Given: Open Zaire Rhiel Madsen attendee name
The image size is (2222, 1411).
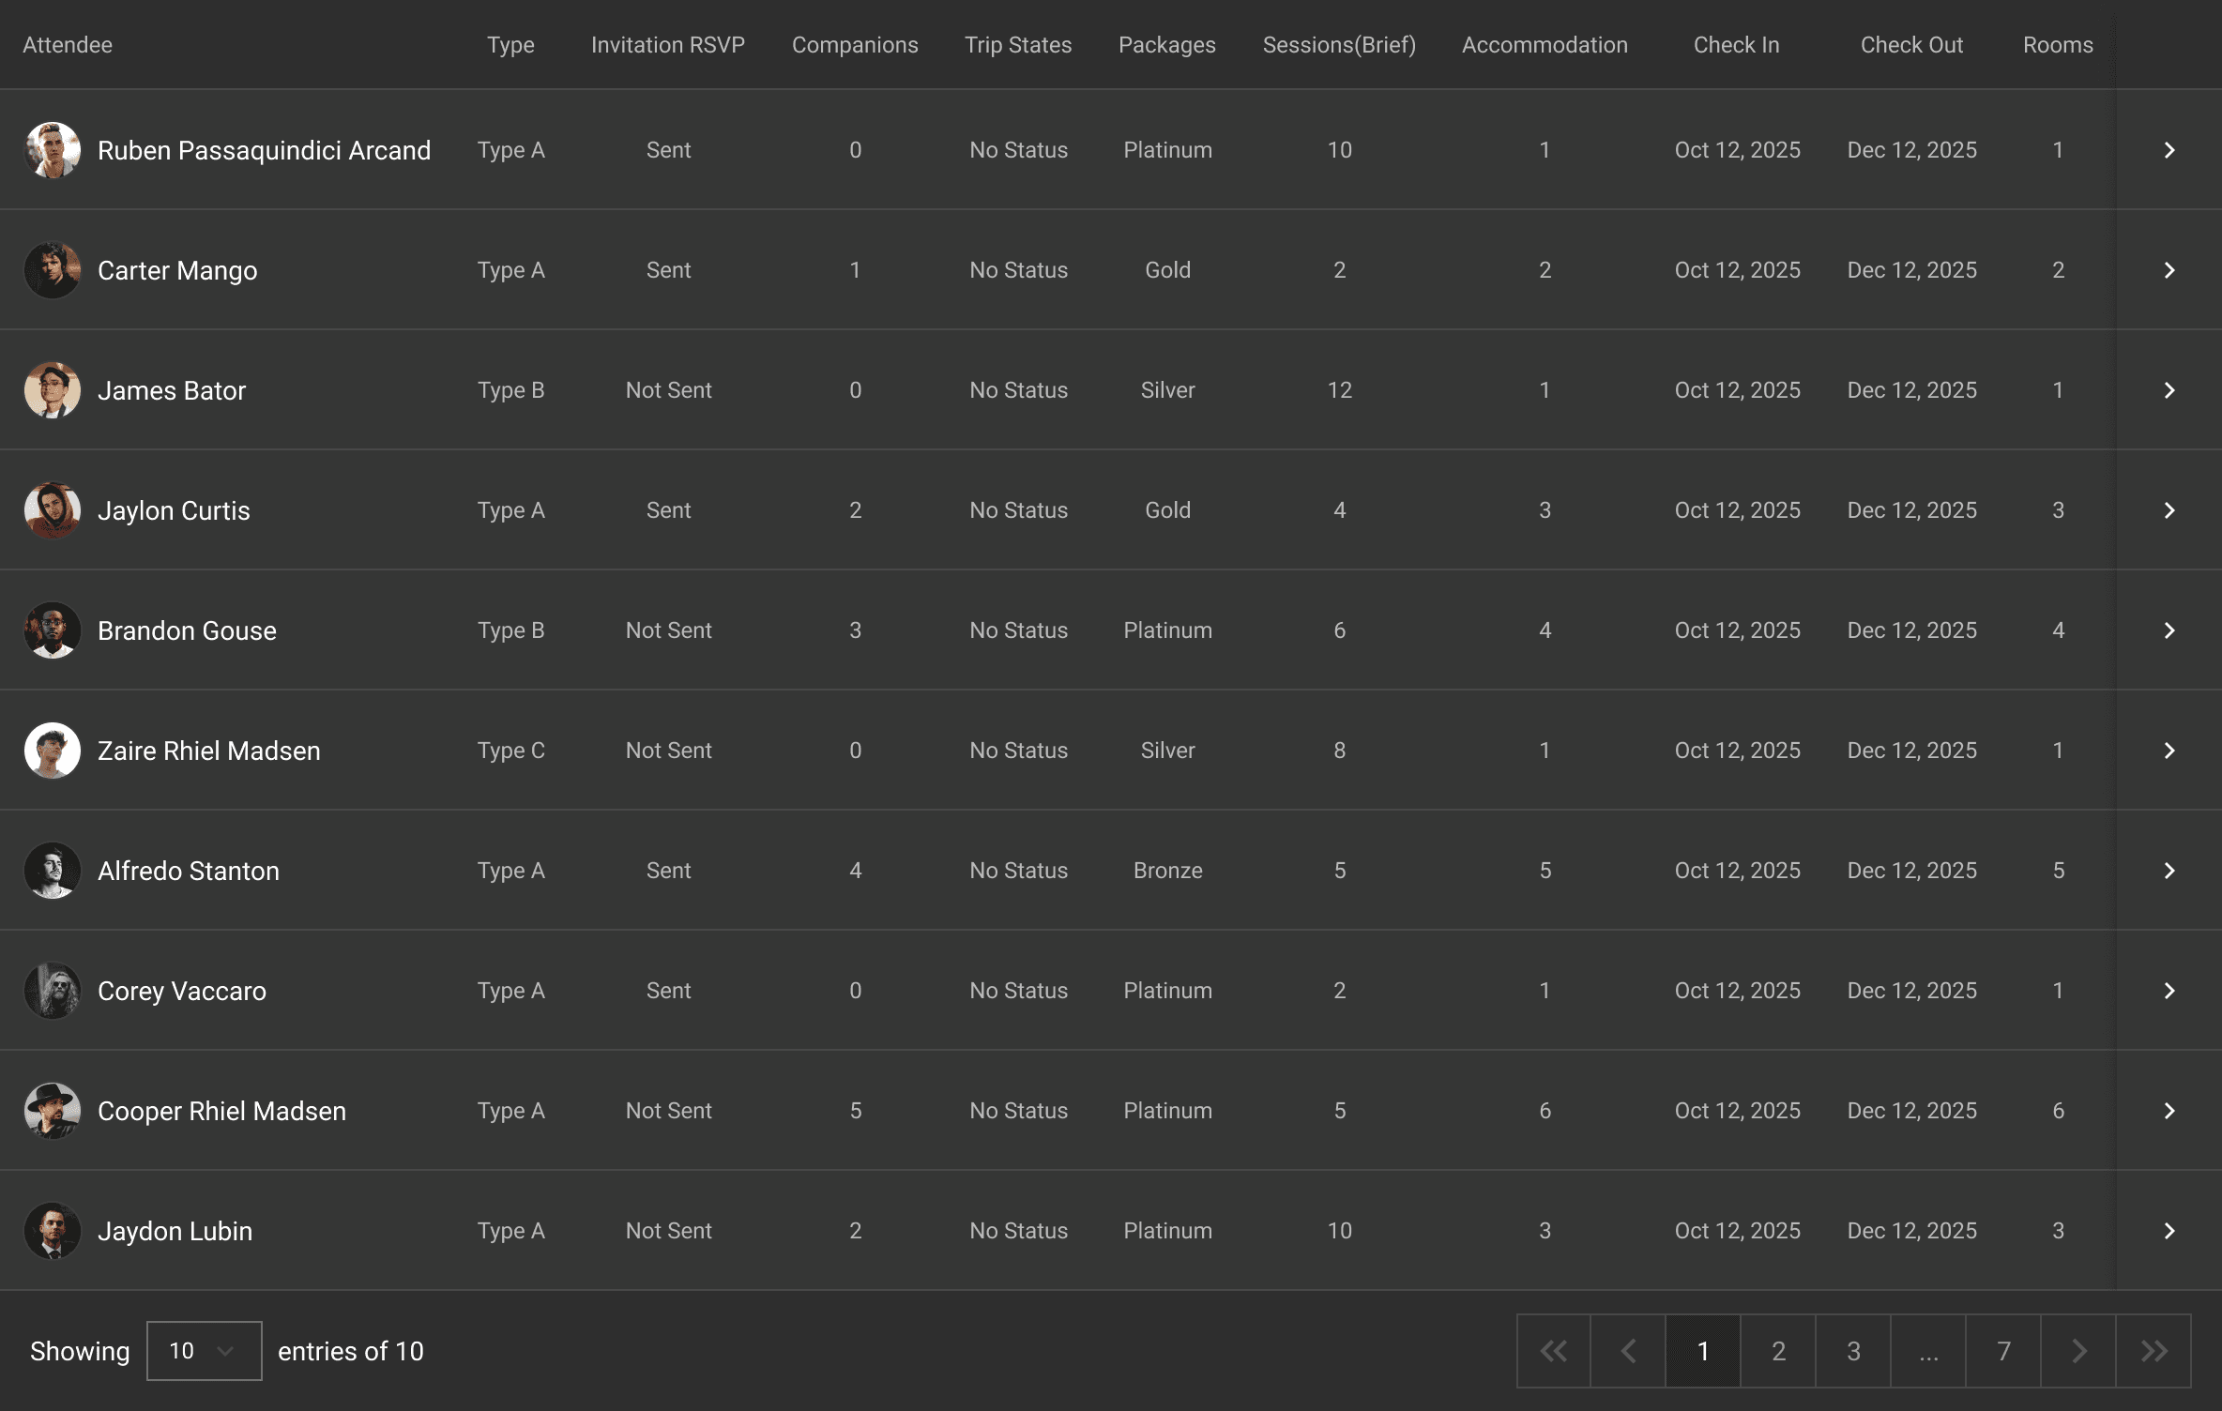Looking at the screenshot, I should [208, 751].
